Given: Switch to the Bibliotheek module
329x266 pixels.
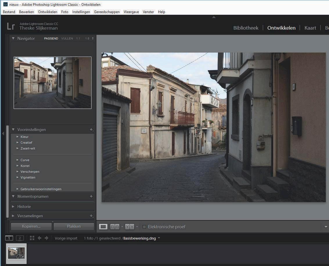Looking at the screenshot, I should click(246, 28).
